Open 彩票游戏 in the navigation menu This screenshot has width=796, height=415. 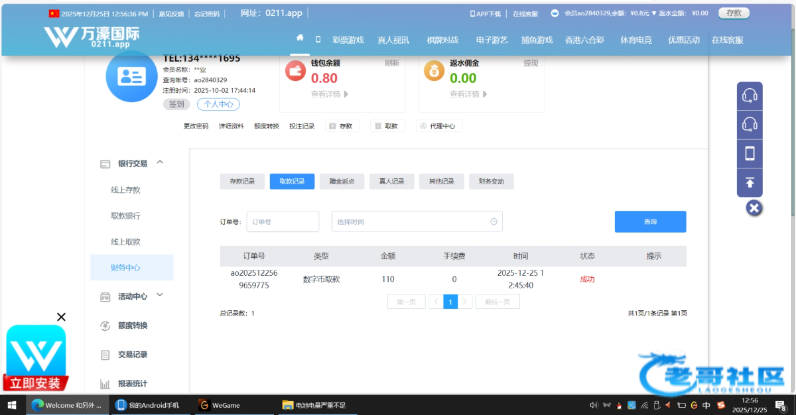point(348,40)
